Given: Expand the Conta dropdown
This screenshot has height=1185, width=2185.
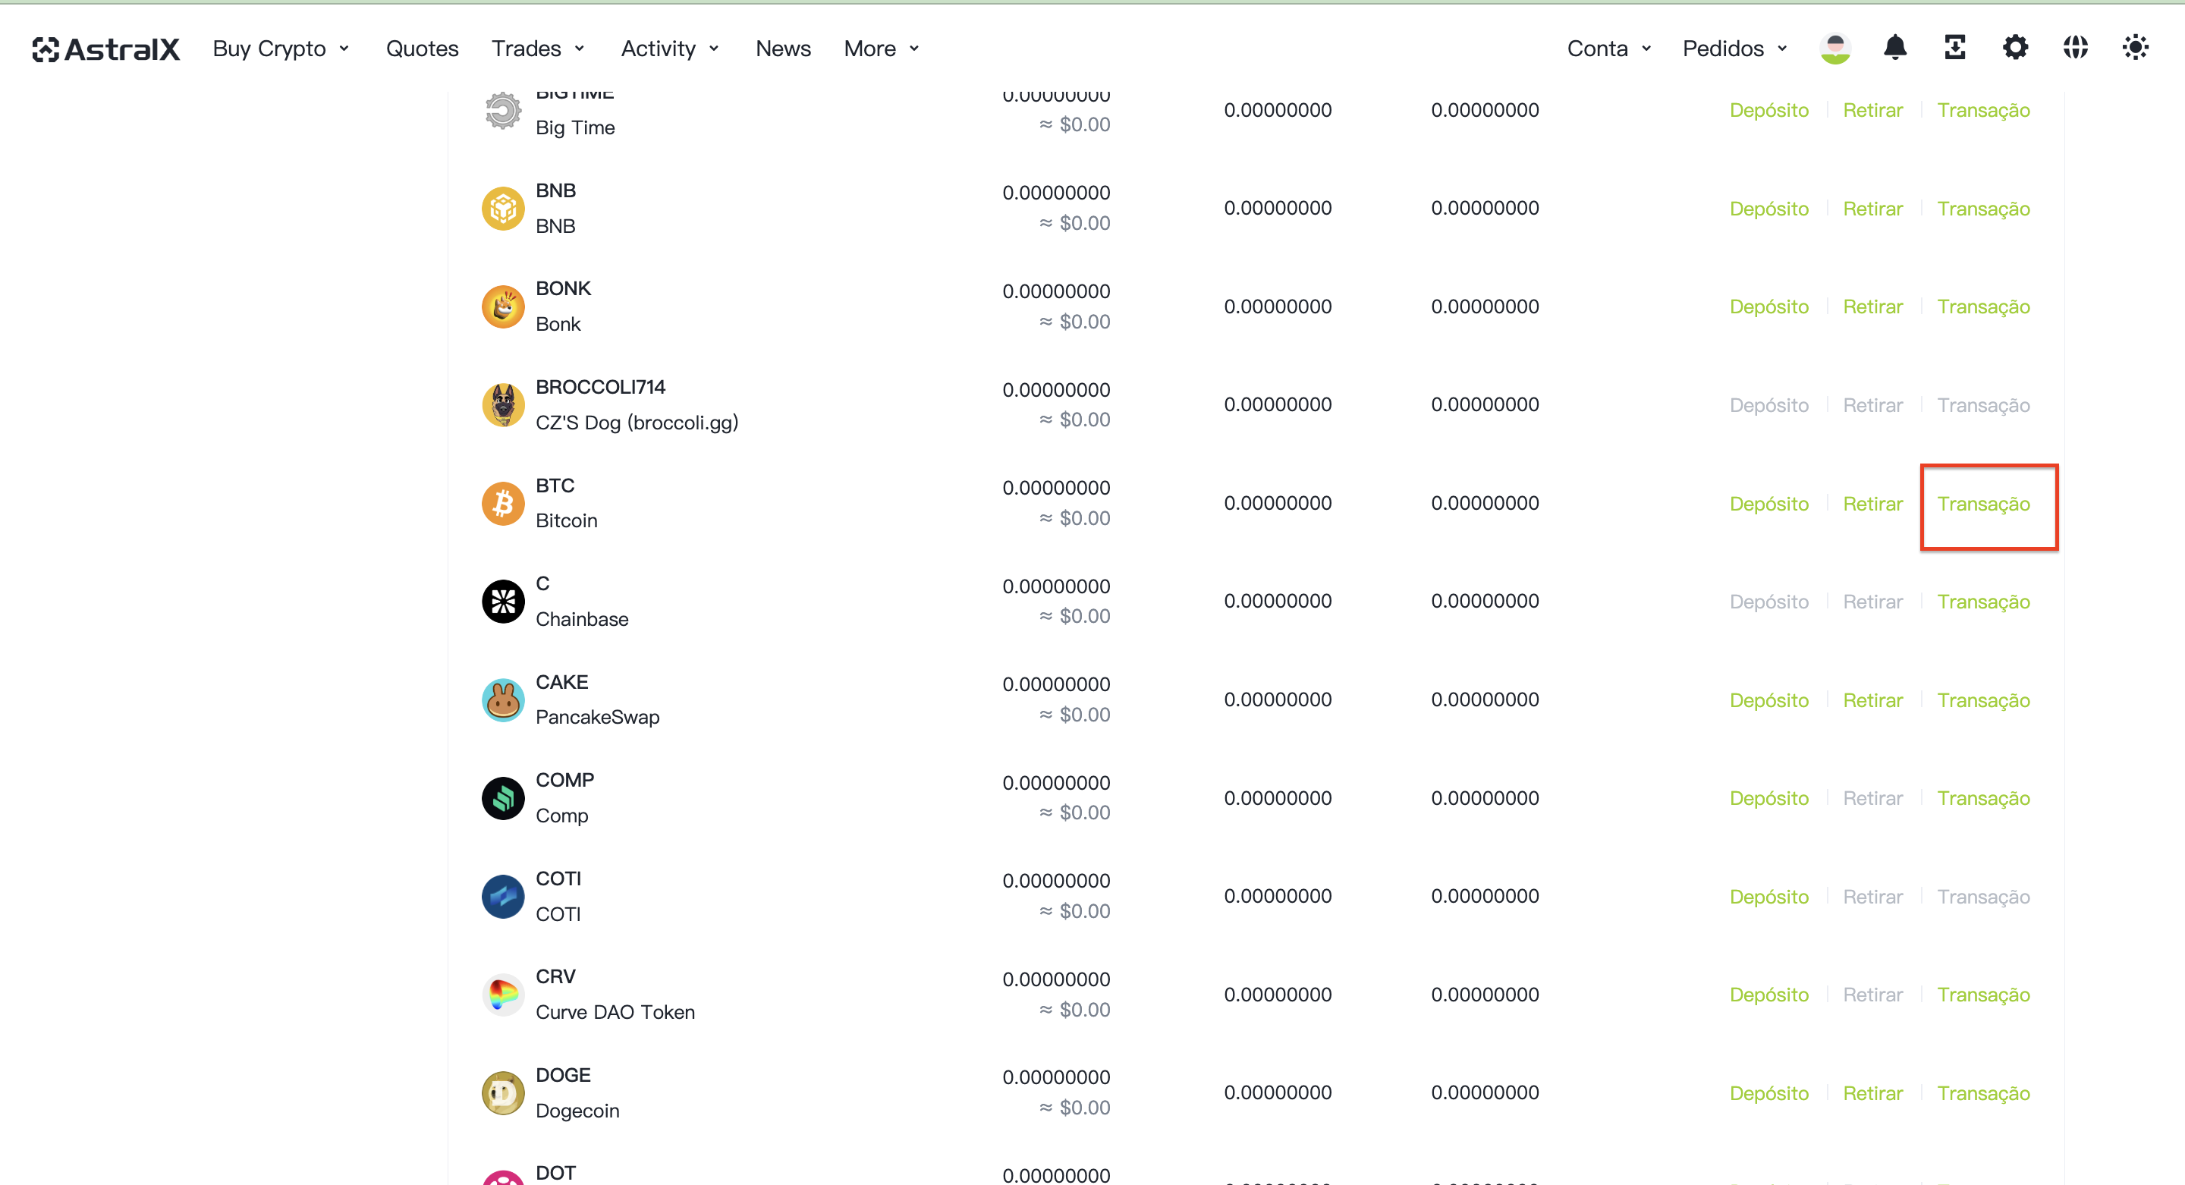Looking at the screenshot, I should tap(1609, 49).
